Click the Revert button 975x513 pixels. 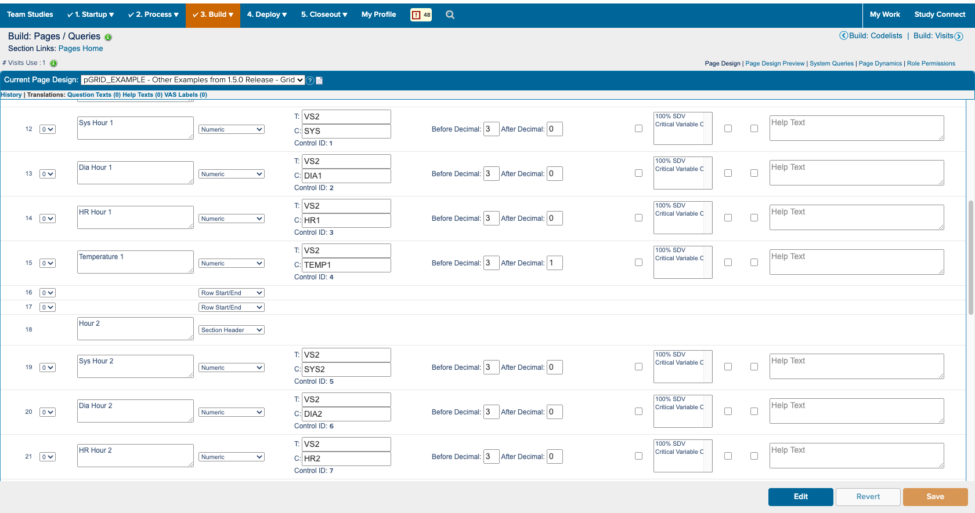[868, 497]
